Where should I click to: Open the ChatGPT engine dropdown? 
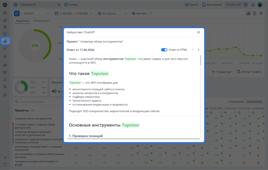[37, 13]
